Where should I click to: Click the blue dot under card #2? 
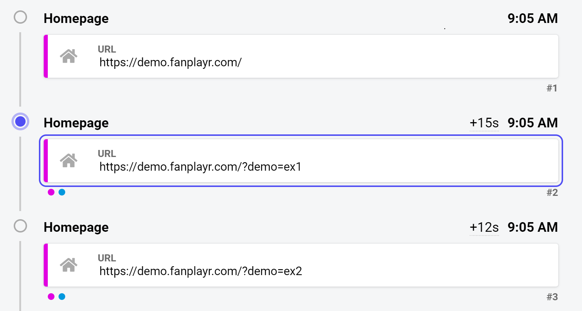(62, 192)
